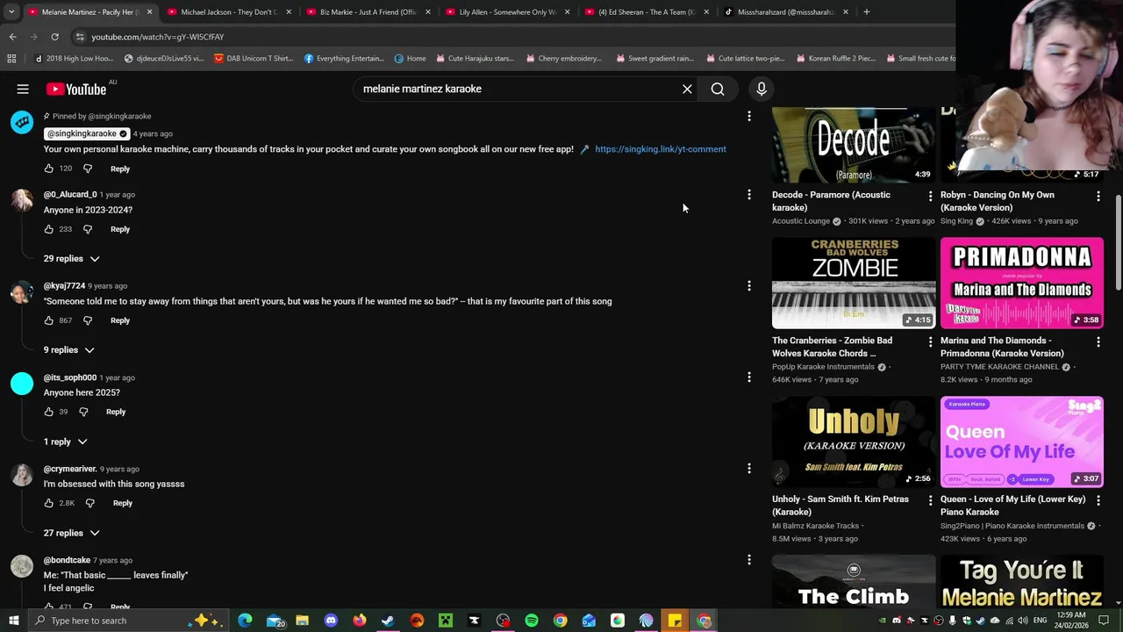Expand 27 replies under @crymeariver

(72, 533)
